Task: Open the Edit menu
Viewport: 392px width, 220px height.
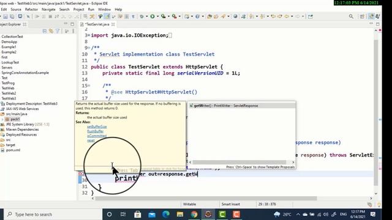Action: pos(4,9)
